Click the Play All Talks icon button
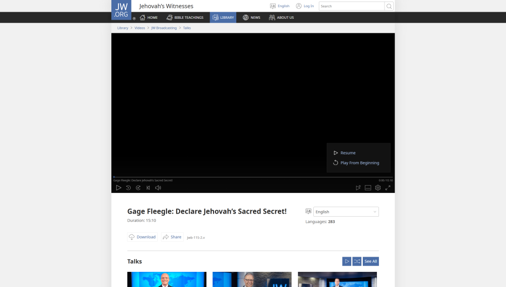 tap(347, 261)
